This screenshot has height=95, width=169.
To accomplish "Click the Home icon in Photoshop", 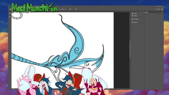I will tap(10, 9).
